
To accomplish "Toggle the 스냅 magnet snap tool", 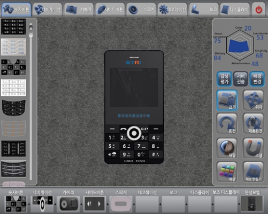I will pyautogui.click(x=253, y=148).
